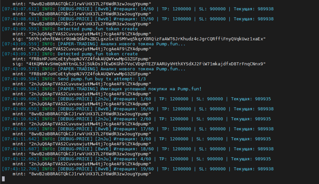Viewport: 319px width, 184px height.
Task: Click the timestamp 07:43:11.642
Action: tap(20, 139)
